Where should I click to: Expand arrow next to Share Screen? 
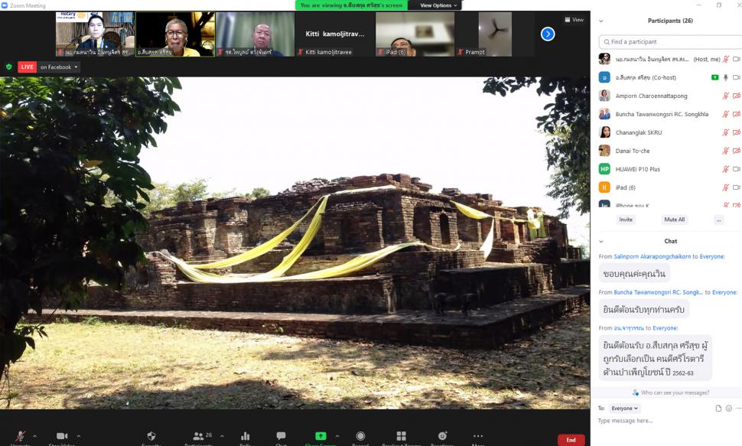point(337,436)
